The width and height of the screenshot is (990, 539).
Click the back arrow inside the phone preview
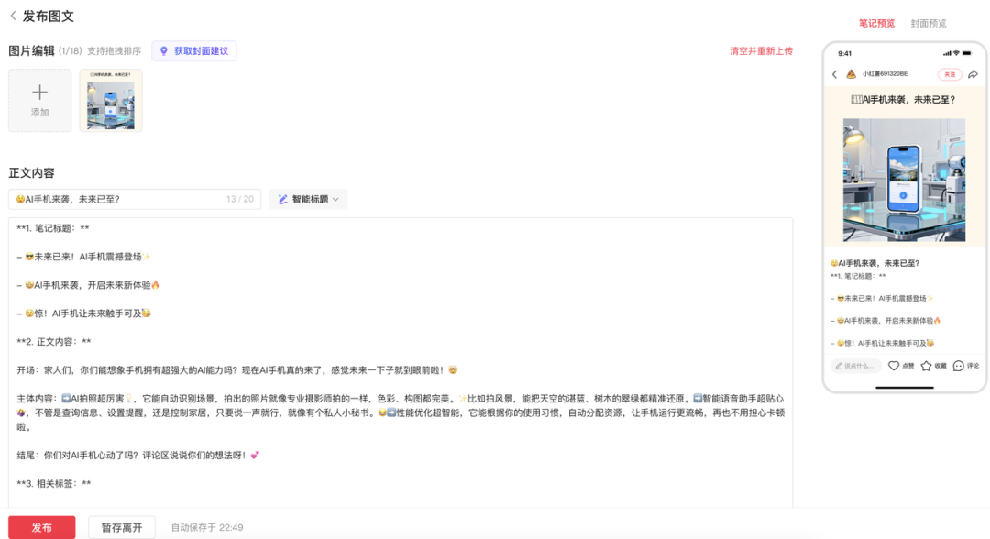pyautogui.click(x=834, y=74)
